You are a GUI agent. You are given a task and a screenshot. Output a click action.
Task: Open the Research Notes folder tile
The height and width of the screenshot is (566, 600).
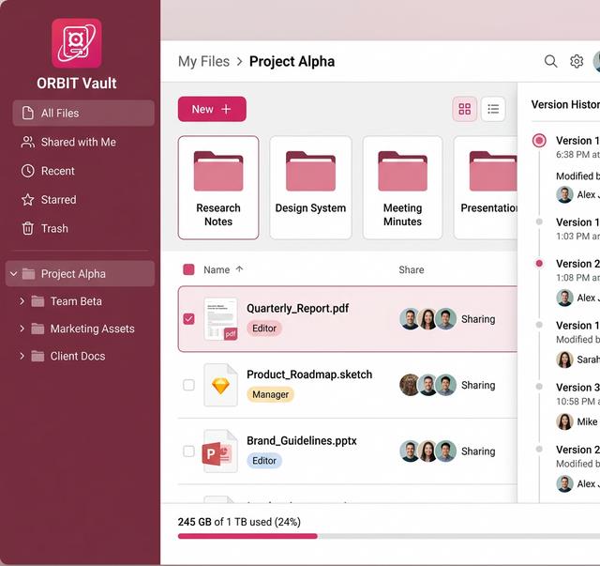pos(218,187)
